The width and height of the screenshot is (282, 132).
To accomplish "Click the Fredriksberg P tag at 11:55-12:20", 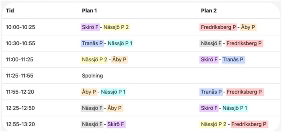I will (244, 92).
